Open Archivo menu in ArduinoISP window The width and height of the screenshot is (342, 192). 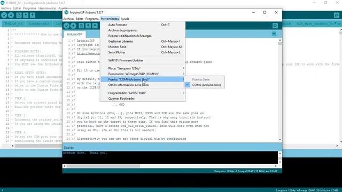click(x=68, y=19)
